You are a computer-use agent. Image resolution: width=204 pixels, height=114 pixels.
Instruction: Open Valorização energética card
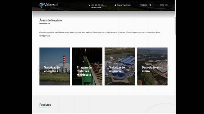pyautogui.click(x=55, y=67)
